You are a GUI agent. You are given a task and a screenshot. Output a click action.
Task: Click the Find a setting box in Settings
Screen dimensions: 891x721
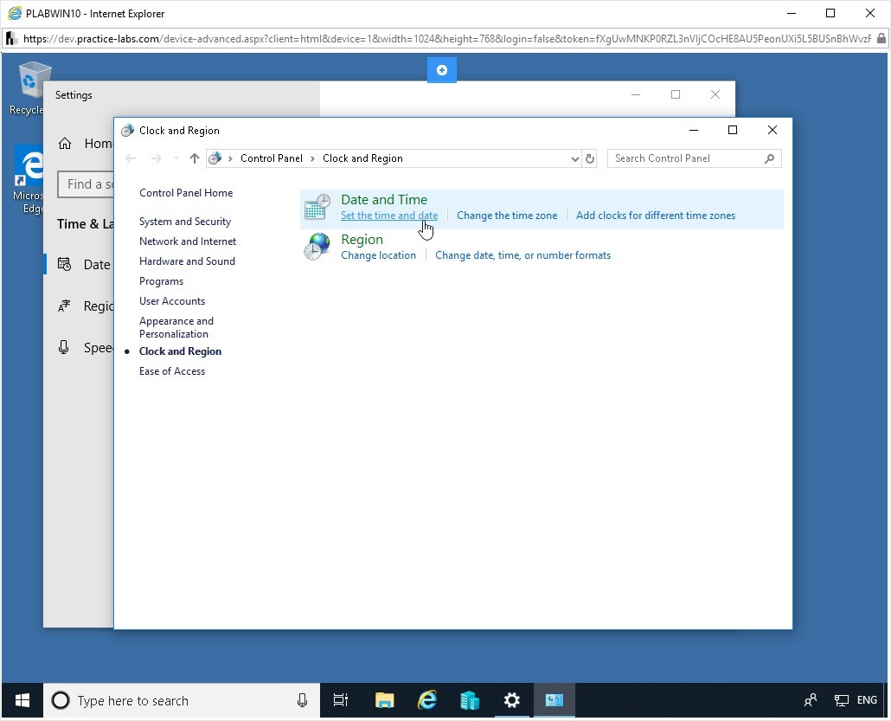coord(86,184)
